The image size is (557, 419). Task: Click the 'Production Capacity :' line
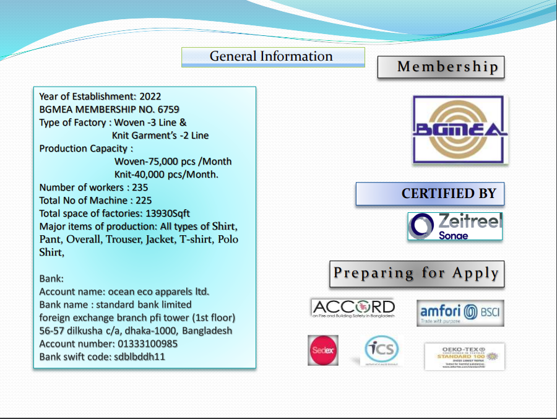[x=86, y=149]
